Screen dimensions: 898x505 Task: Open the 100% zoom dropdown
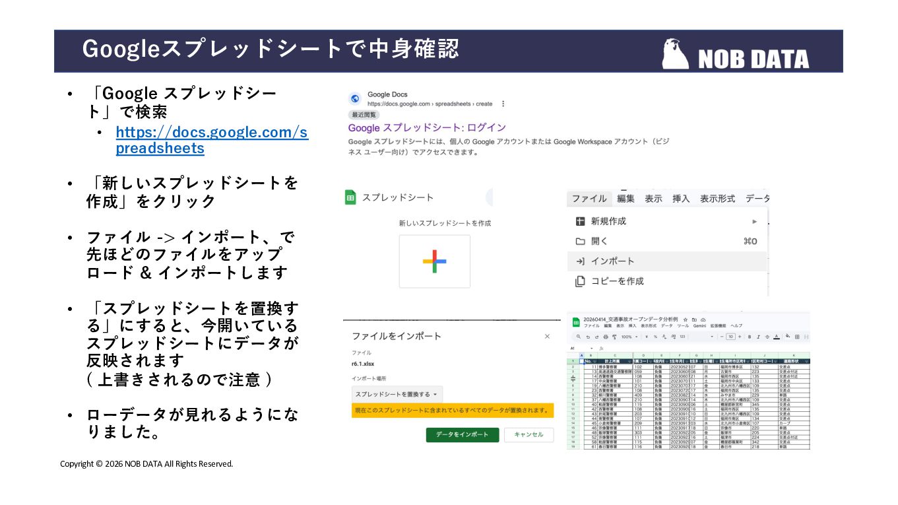point(636,337)
